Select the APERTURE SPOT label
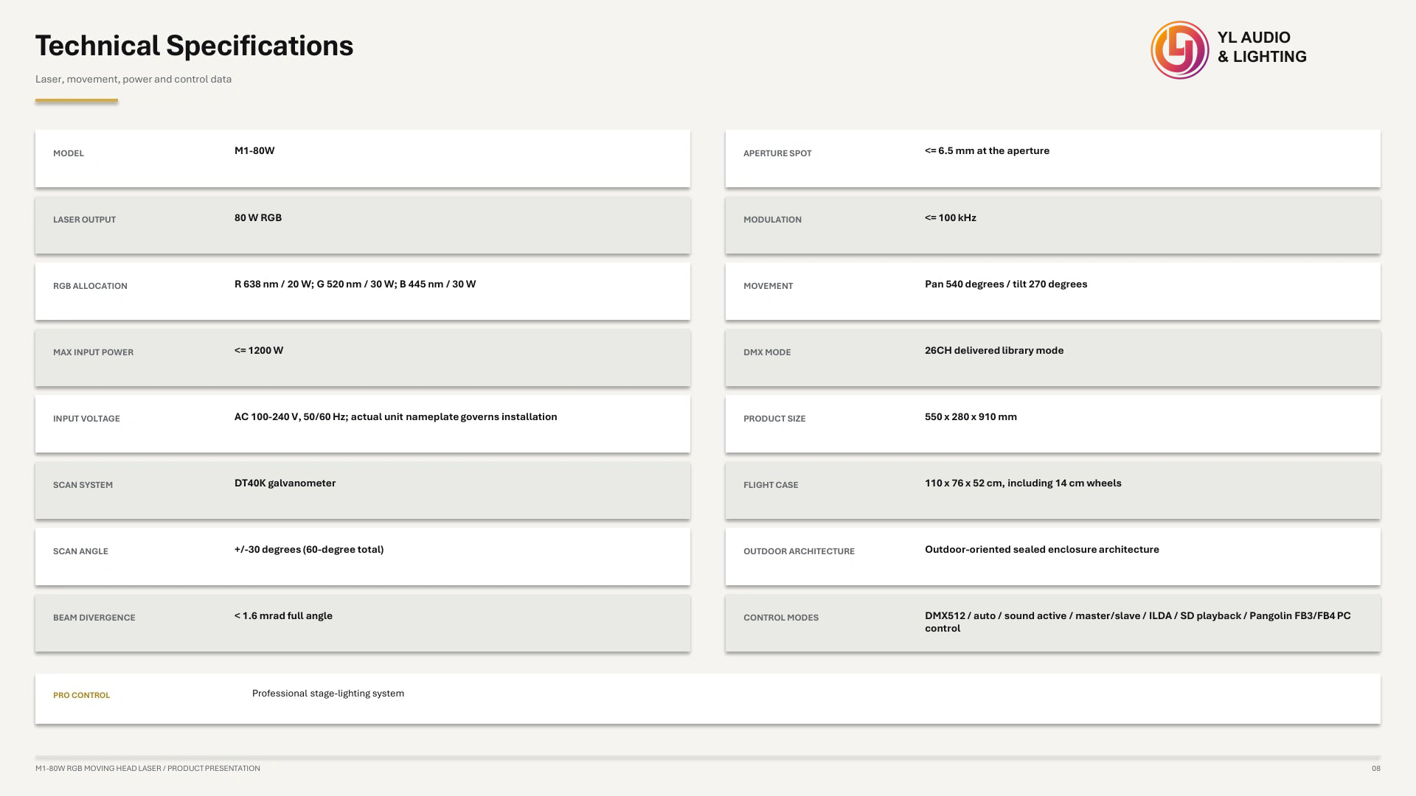The width and height of the screenshot is (1416, 796). 777,153
